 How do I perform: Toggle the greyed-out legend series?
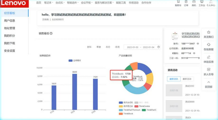point(141,102)
